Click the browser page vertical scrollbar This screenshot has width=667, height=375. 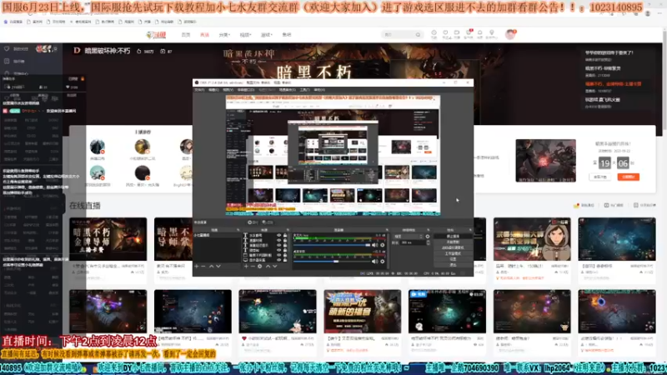click(x=664, y=81)
